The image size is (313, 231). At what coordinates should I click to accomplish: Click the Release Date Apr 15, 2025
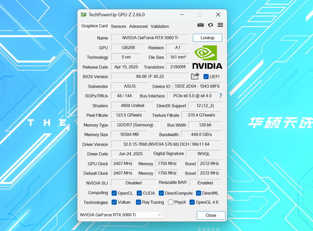coord(126,67)
